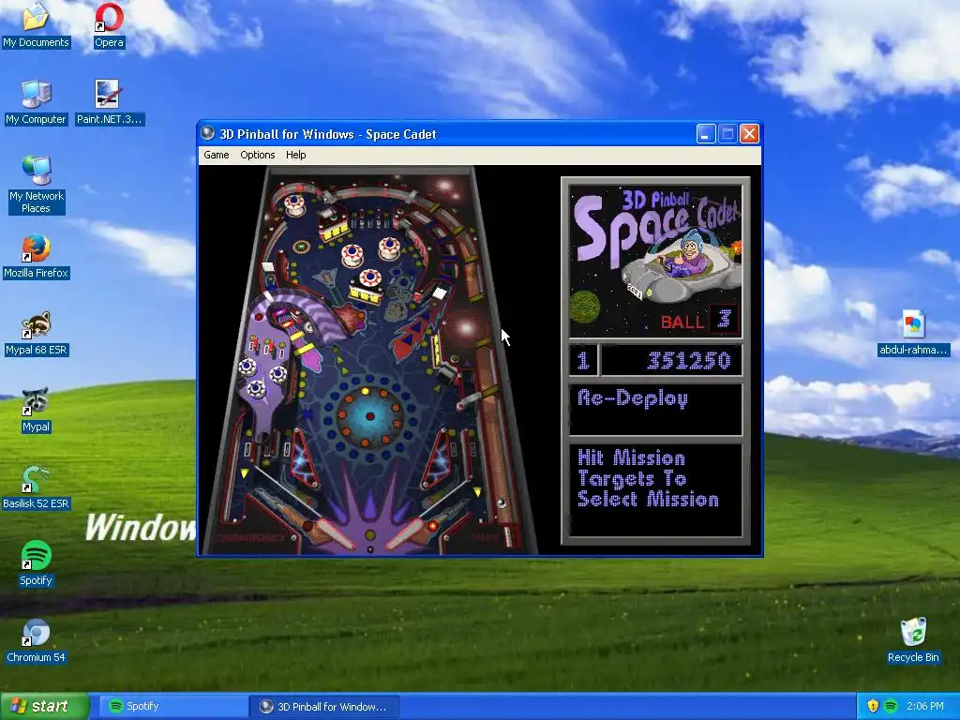
Task: Select the Mozilla Firefox desktop shortcut
Action: (x=37, y=256)
